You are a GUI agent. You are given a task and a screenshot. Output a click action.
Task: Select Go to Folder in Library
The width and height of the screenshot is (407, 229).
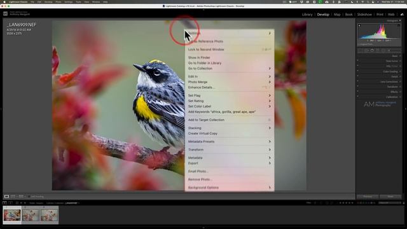click(230, 63)
